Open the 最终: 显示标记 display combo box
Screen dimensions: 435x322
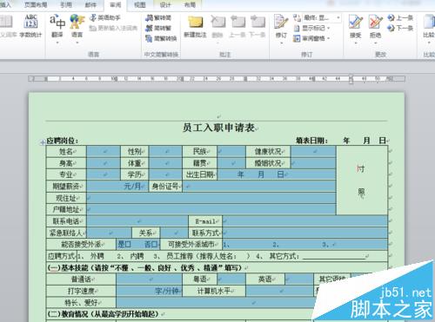(x=321, y=18)
